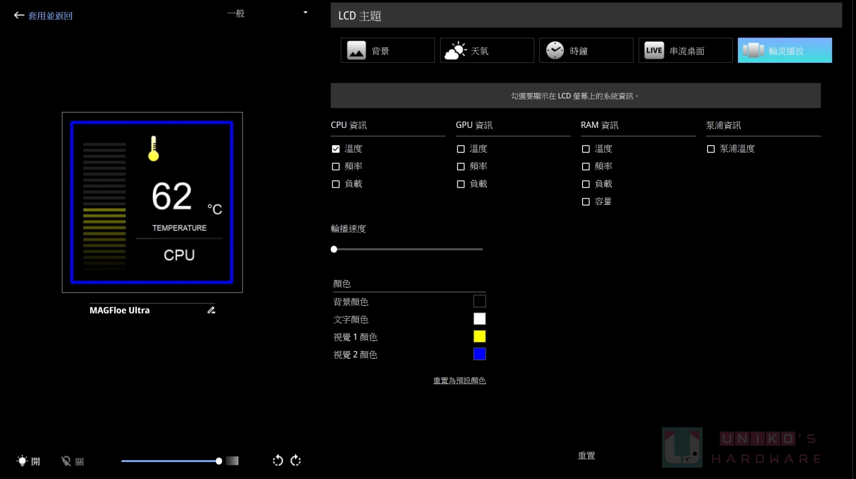Click the back arrow to apply and return

[19, 15]
